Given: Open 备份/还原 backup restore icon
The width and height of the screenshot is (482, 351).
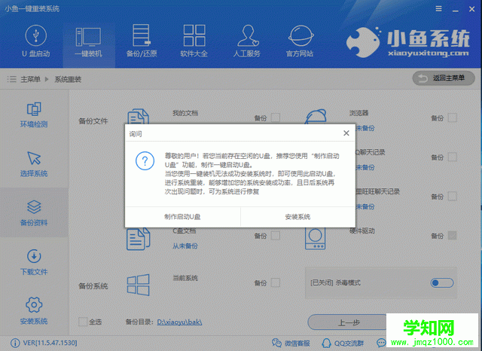Looking at the screenshot, I should 142,35.
